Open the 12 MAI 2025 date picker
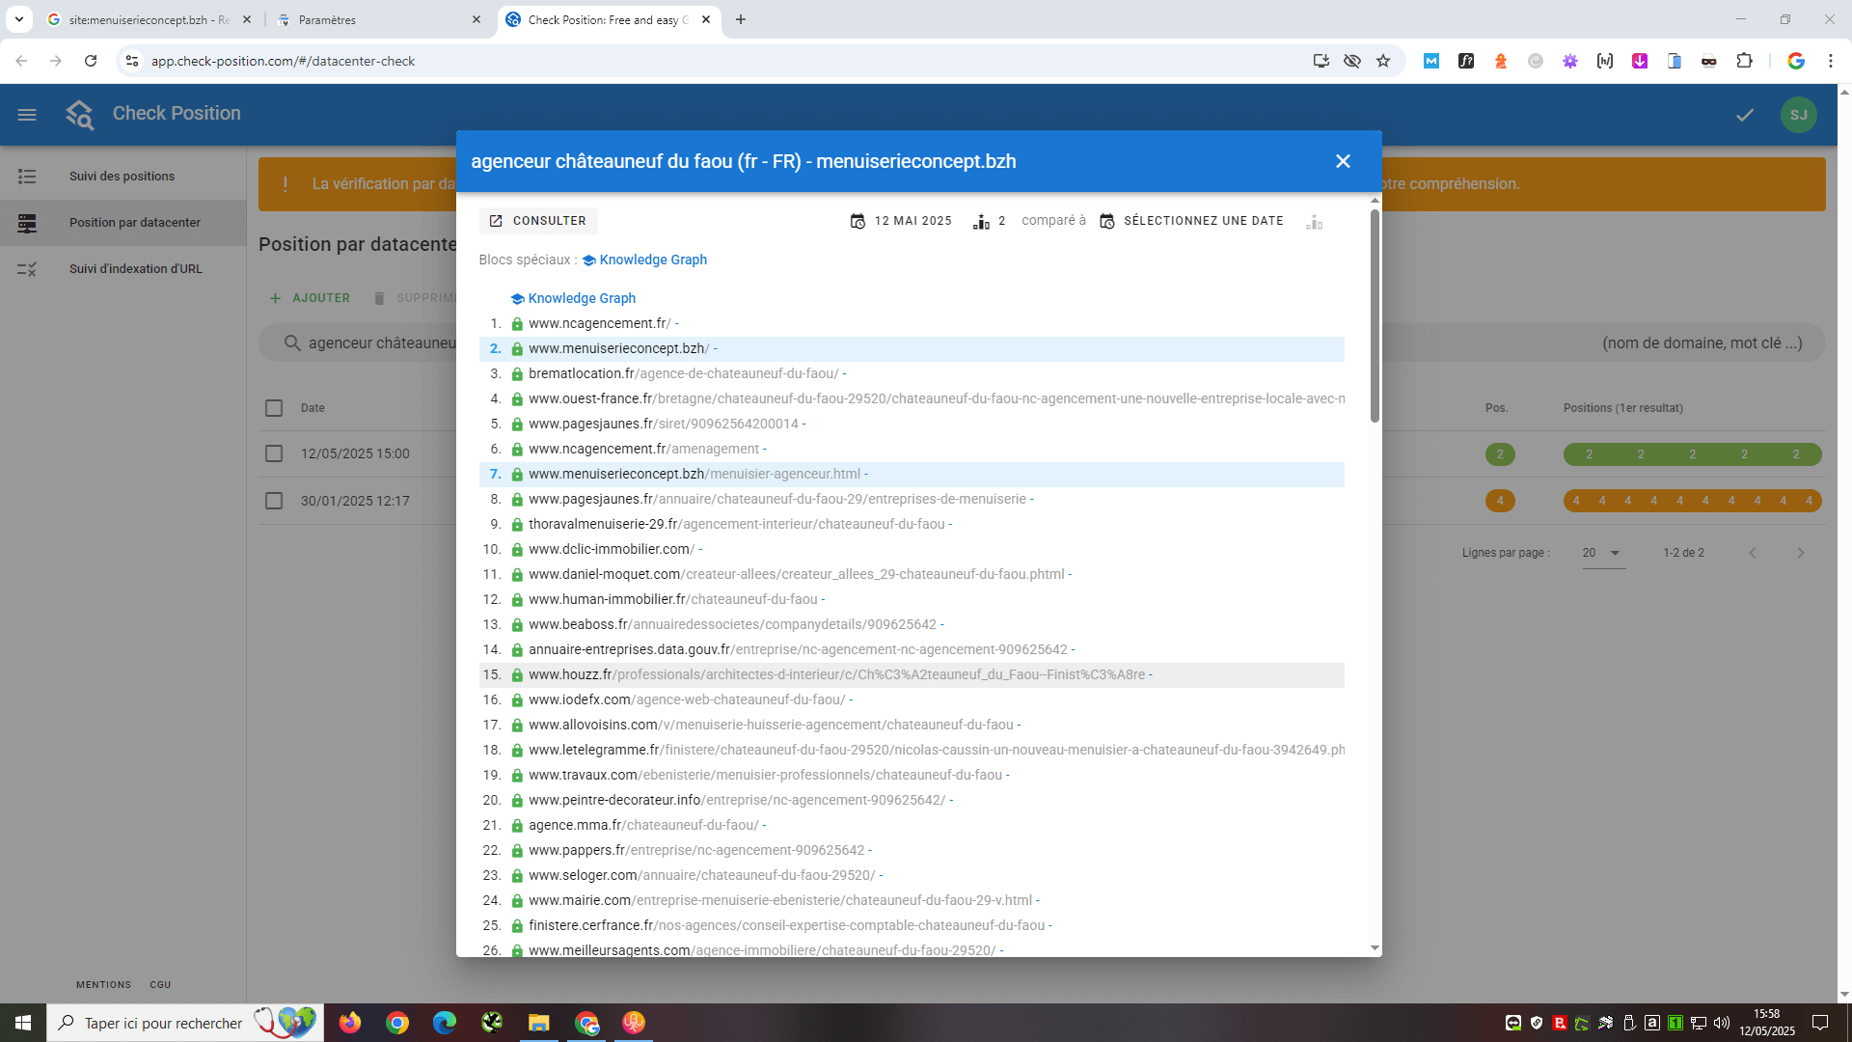 901,221
